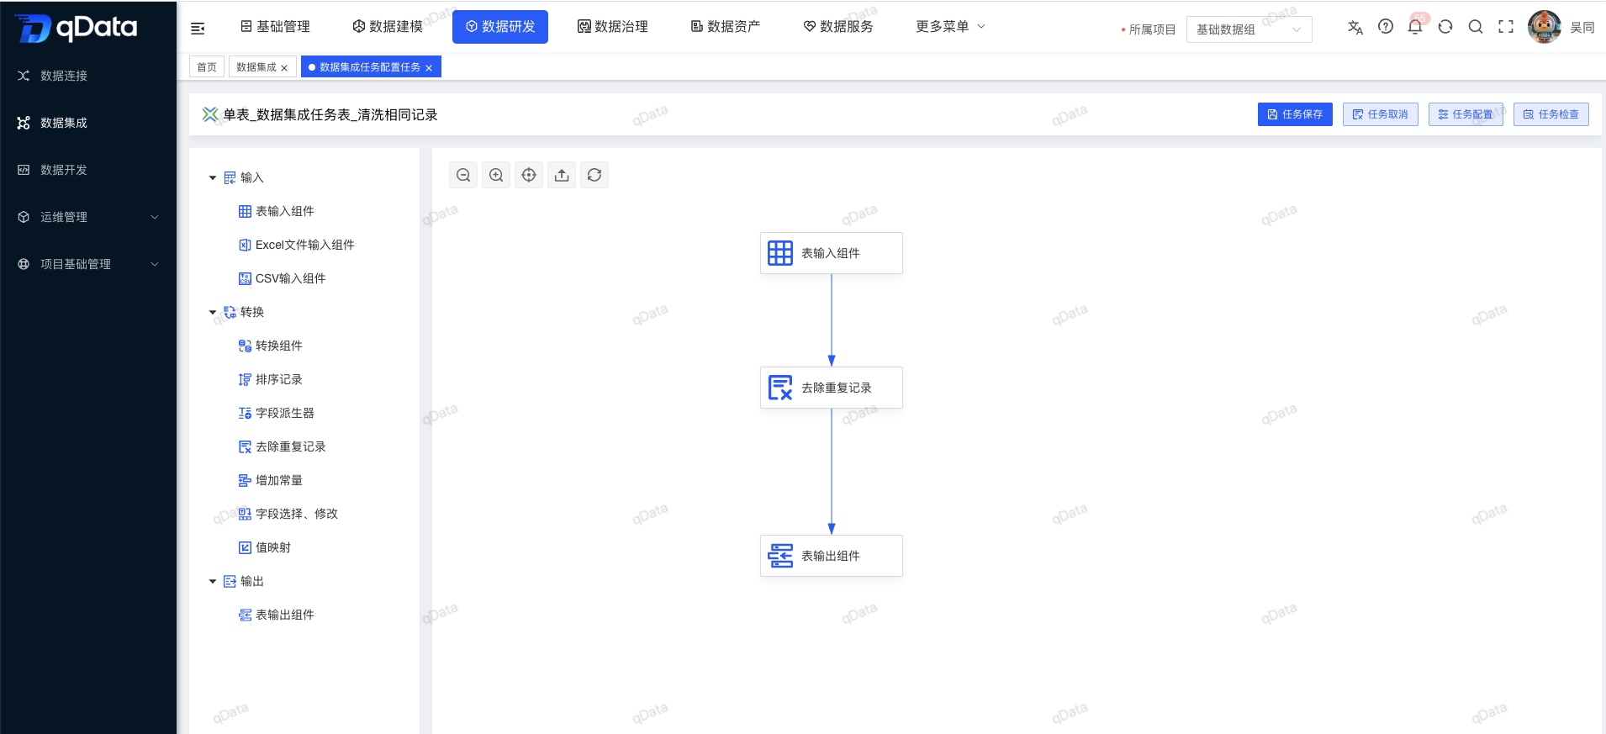Close the 数据集成任务配置任务 tab
This screenshot has width=1606, height=734.
click(429, 68)
